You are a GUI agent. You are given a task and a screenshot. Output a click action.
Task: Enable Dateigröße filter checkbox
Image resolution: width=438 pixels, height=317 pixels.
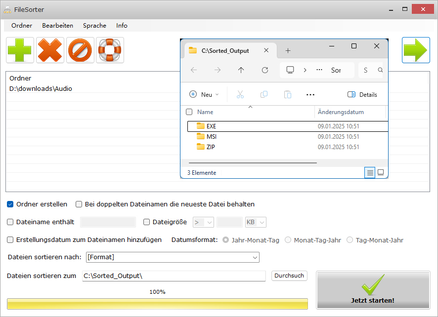click(x=146, y=222)
